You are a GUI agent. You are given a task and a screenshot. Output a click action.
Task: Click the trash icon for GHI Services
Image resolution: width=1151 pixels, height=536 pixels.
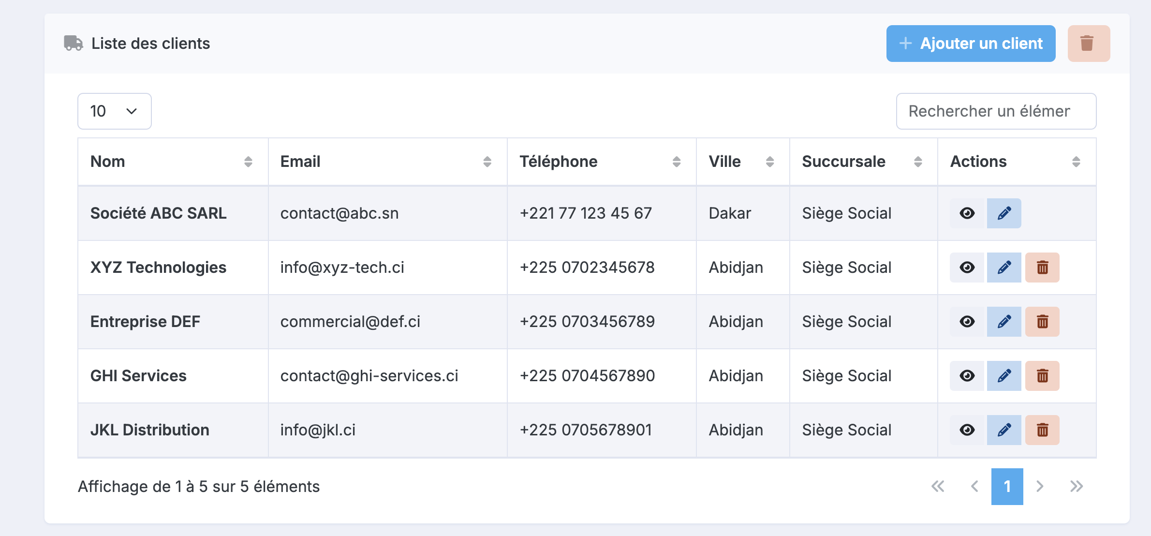1042,376
